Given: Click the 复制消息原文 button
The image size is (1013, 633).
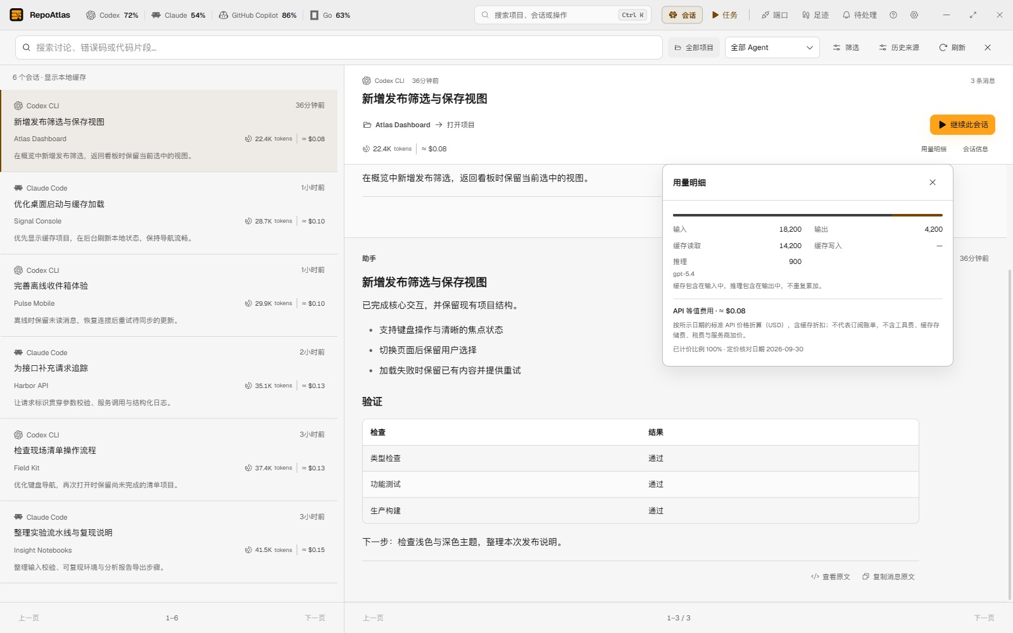Looking at the screenshot, I should [x=888, y=577].
